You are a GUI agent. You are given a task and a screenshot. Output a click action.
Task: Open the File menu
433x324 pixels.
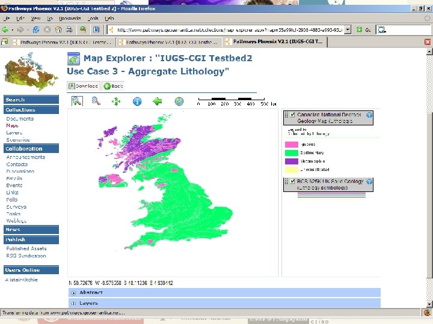[6, 19]
